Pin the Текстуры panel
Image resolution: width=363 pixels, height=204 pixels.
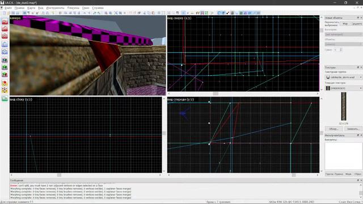tap(358, 67)
